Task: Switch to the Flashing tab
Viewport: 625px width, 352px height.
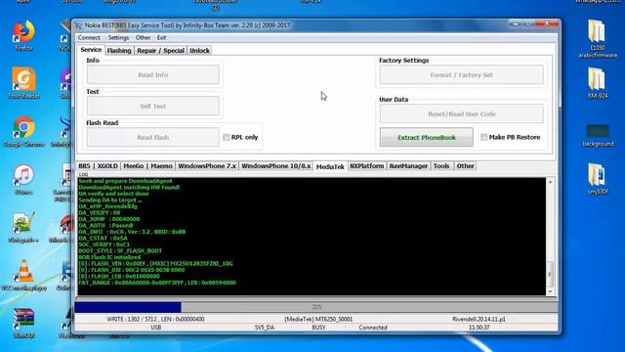Action: [119, 51]
